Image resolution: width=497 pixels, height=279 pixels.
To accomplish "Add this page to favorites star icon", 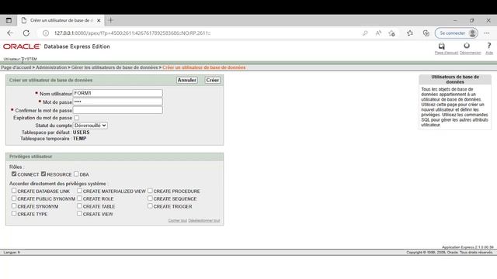I will pos(391,33).
